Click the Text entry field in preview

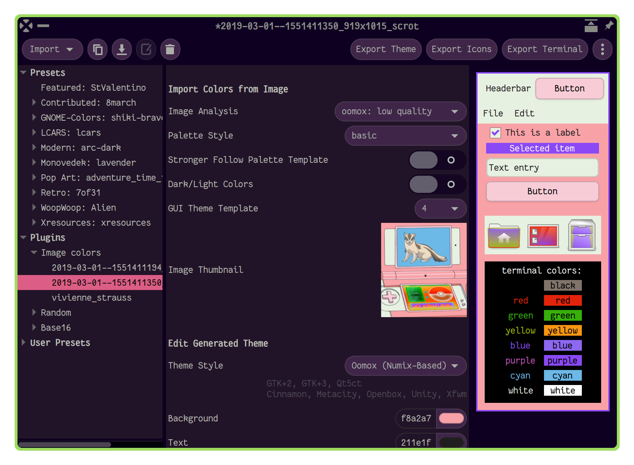(542, 168)
